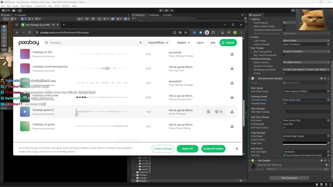Pick object for Door Open Sound field
The width and height of the screenshot is (333, 187).
click(x=328, y=91)
